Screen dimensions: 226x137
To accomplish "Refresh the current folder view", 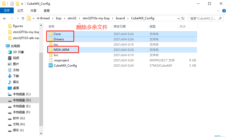I will tap(183, 19).
